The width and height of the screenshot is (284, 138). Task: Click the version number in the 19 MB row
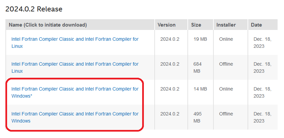(x=170, y=39)
